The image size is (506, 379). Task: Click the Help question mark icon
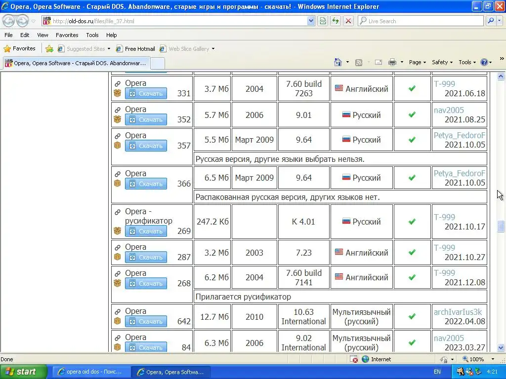point(484,62)
